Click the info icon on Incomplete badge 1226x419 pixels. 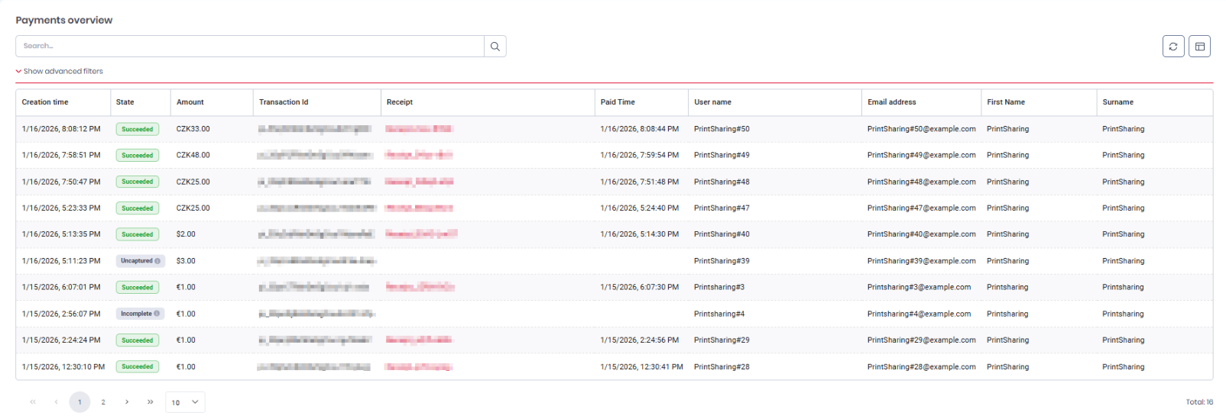157,314
